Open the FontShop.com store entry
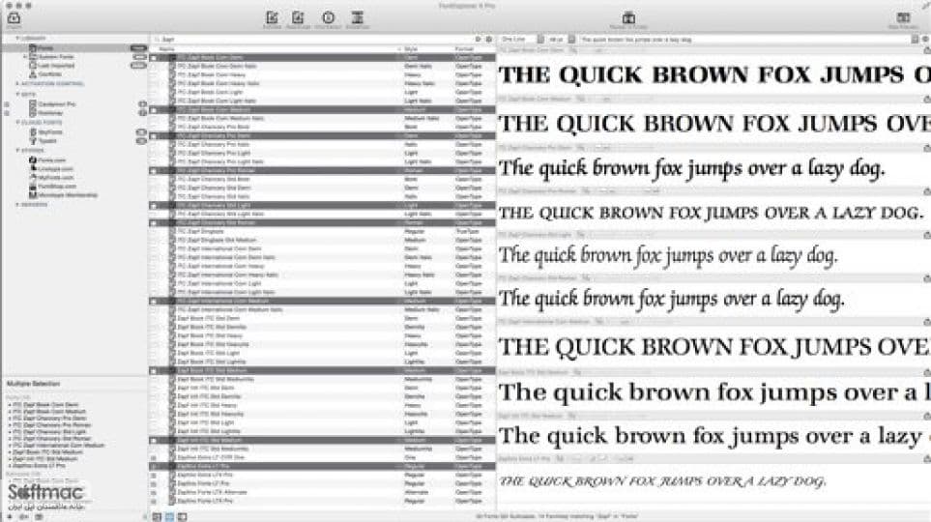This screenshot has height=522, width=931. pyautogui.click(x=52, y=187)
